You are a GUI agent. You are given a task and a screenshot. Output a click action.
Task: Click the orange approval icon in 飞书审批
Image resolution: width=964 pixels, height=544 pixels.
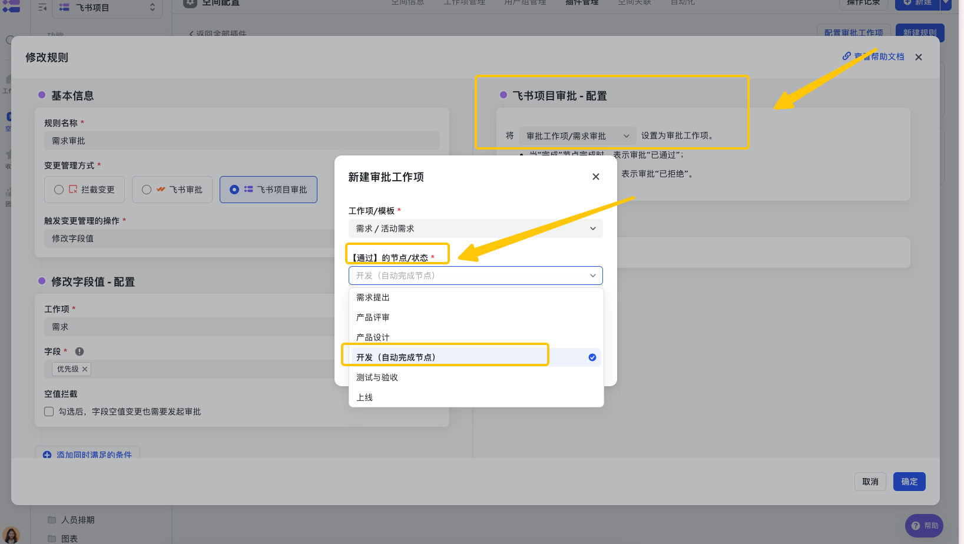(x=161, y=190)
